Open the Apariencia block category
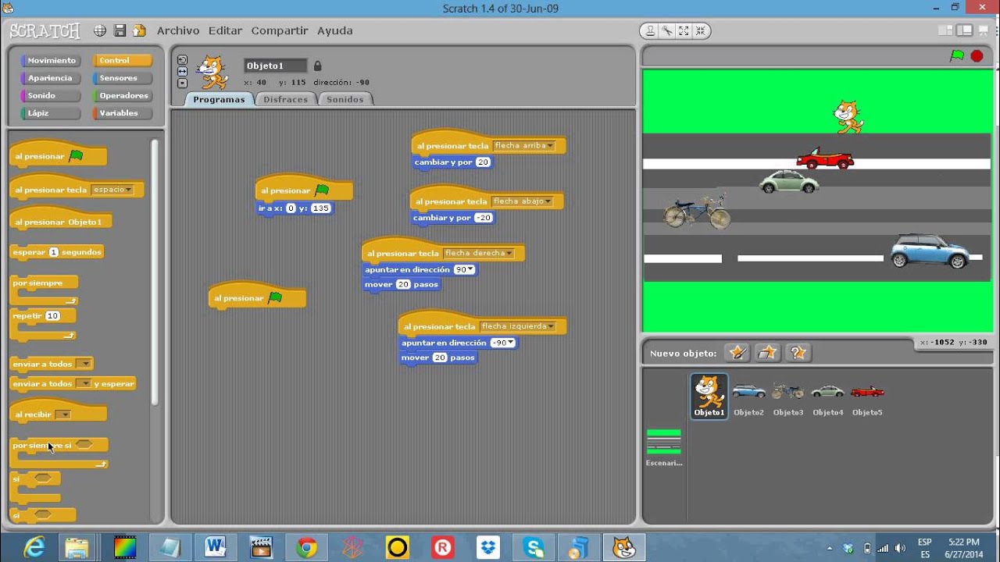1000x562 pixels. 51,78
